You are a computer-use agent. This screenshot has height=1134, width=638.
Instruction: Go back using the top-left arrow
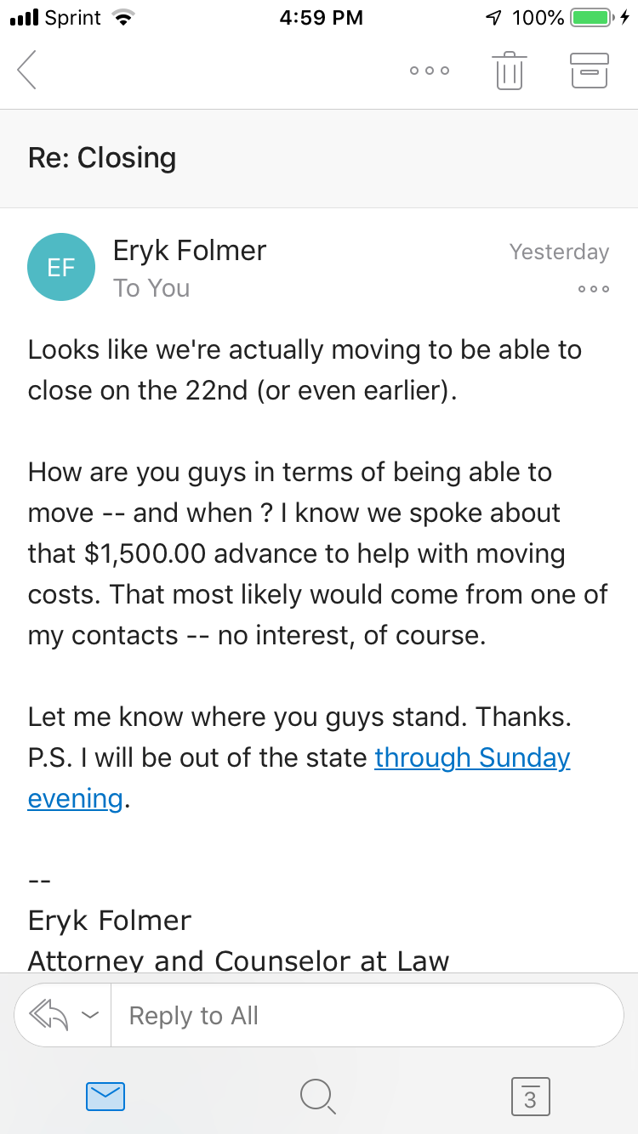pos(27,70)
